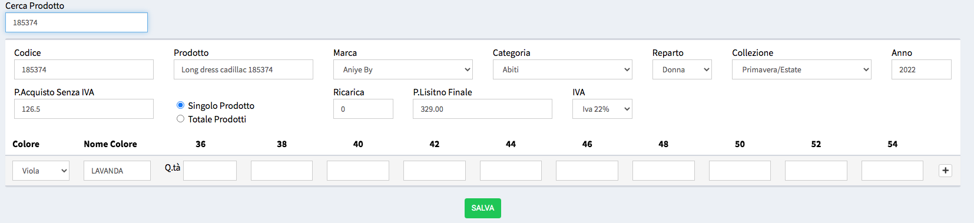The height and width of the screenshot is (223, 974).
Task: Open the Collezione dropdown showing Primavera/Estate
Action: [801, 69]
